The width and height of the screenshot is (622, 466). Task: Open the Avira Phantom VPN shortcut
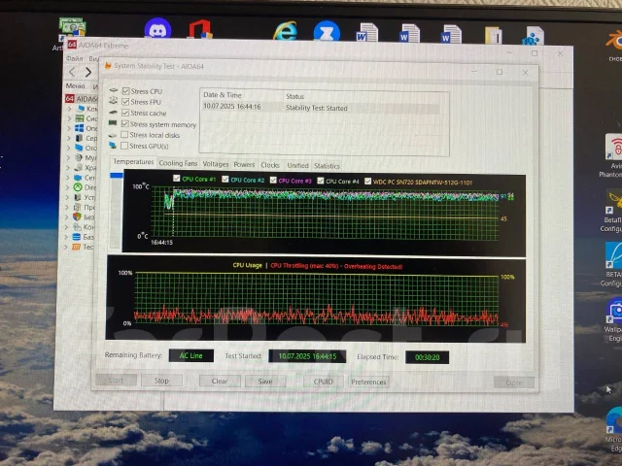click(614, 148)
